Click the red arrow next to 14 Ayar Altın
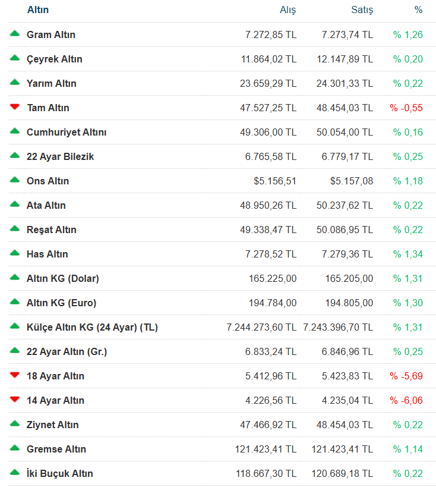 point(15,400)
